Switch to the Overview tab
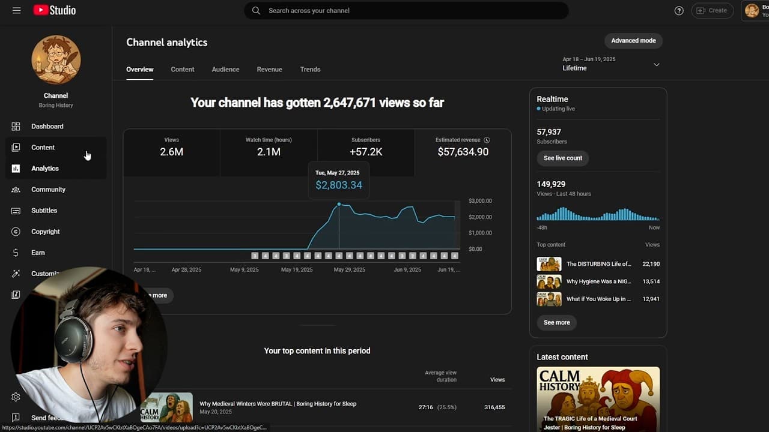The height and width of the screenshot is (432, 769). [140, 70]
